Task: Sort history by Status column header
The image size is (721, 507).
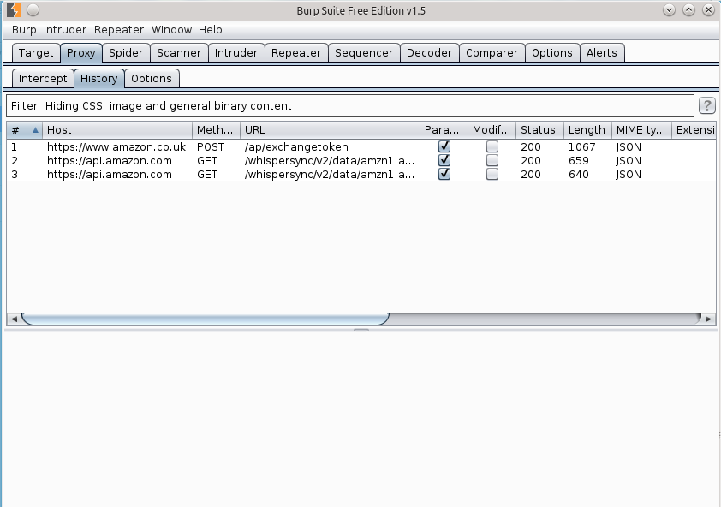Action: click(539, 130)
